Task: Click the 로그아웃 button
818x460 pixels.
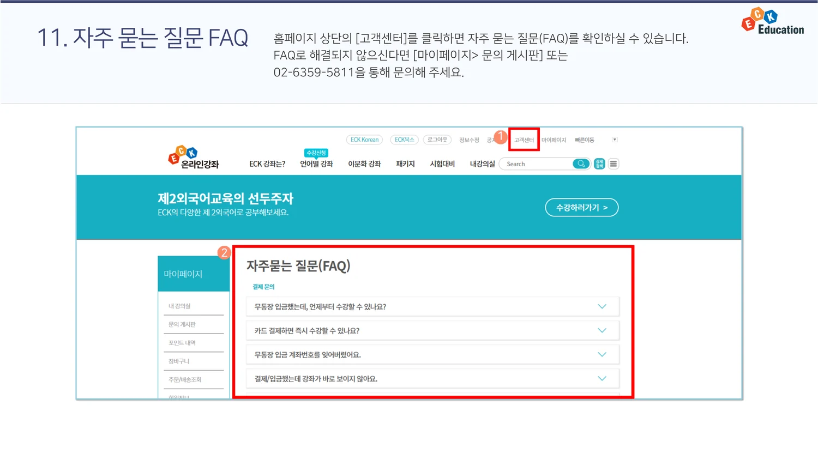Action: (x=437, y=140)
